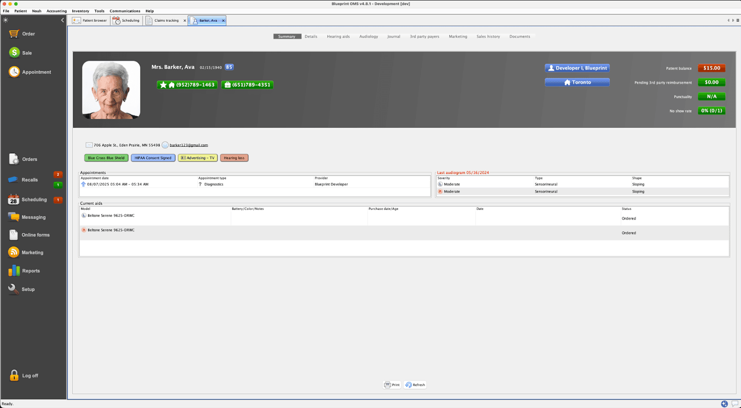Image resolution: width=741 pixels, height=408 pixels.
Task: Select the Toronto location button
Action: pyautogui.click(x=577, y=82)
